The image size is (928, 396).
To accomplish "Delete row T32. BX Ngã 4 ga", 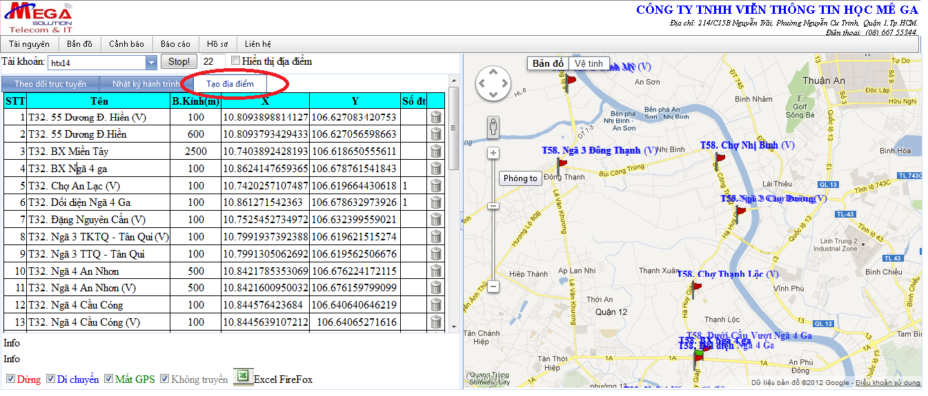I will pos(436,169).
